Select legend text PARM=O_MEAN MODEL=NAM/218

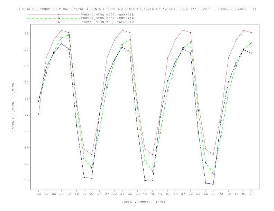click(x=107, y=14)
